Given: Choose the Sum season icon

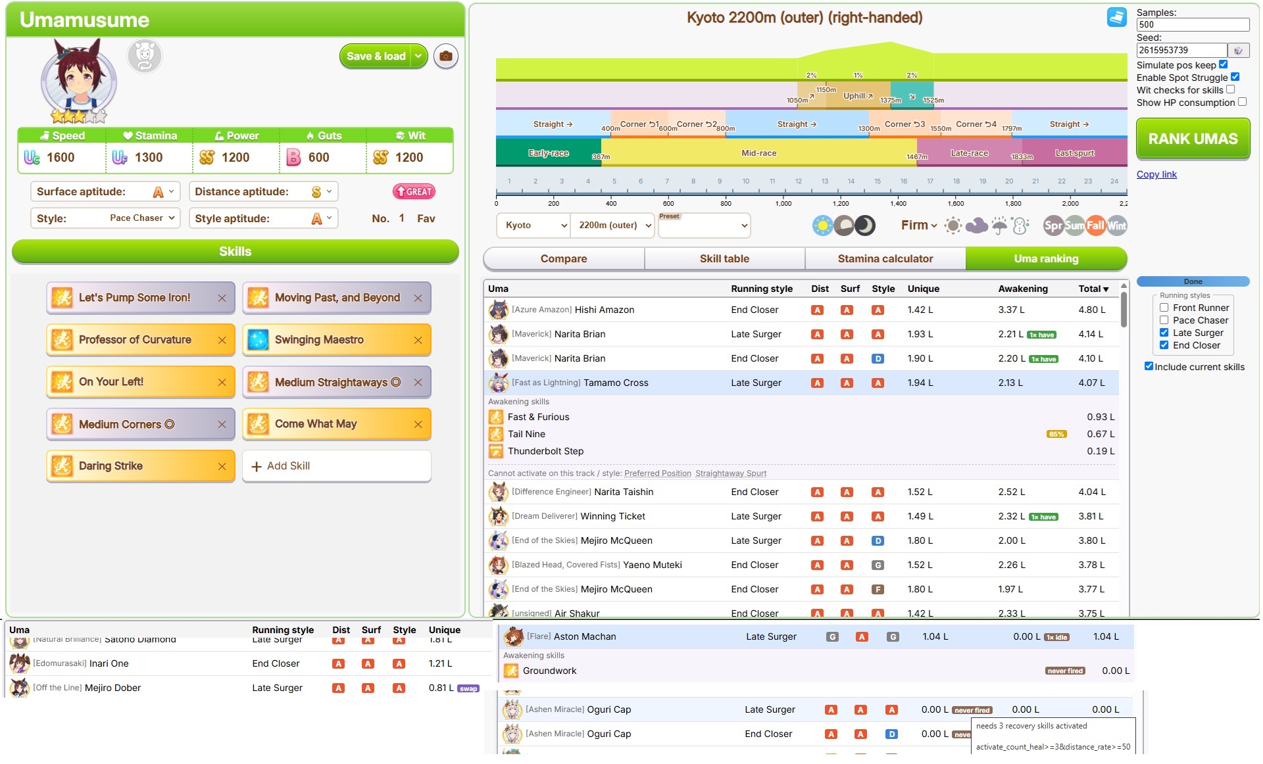Looking at the screenshot, I should coord(1074,226).
